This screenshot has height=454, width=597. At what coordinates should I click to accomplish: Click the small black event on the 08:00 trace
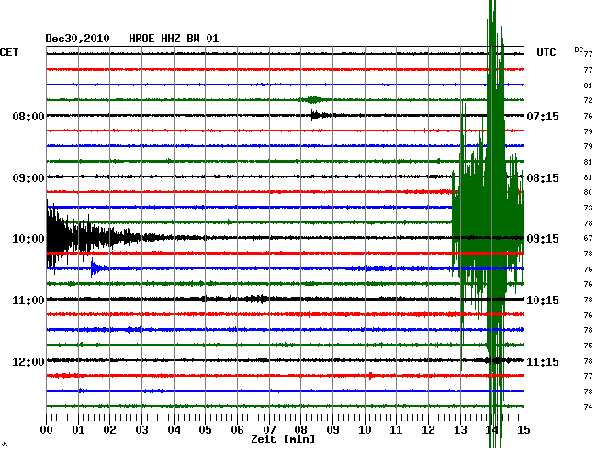coord(323,115)
